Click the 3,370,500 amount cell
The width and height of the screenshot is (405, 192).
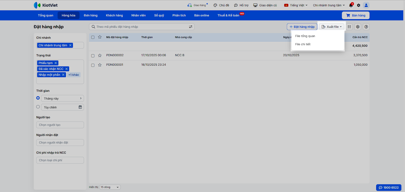[x=360, y=55]
